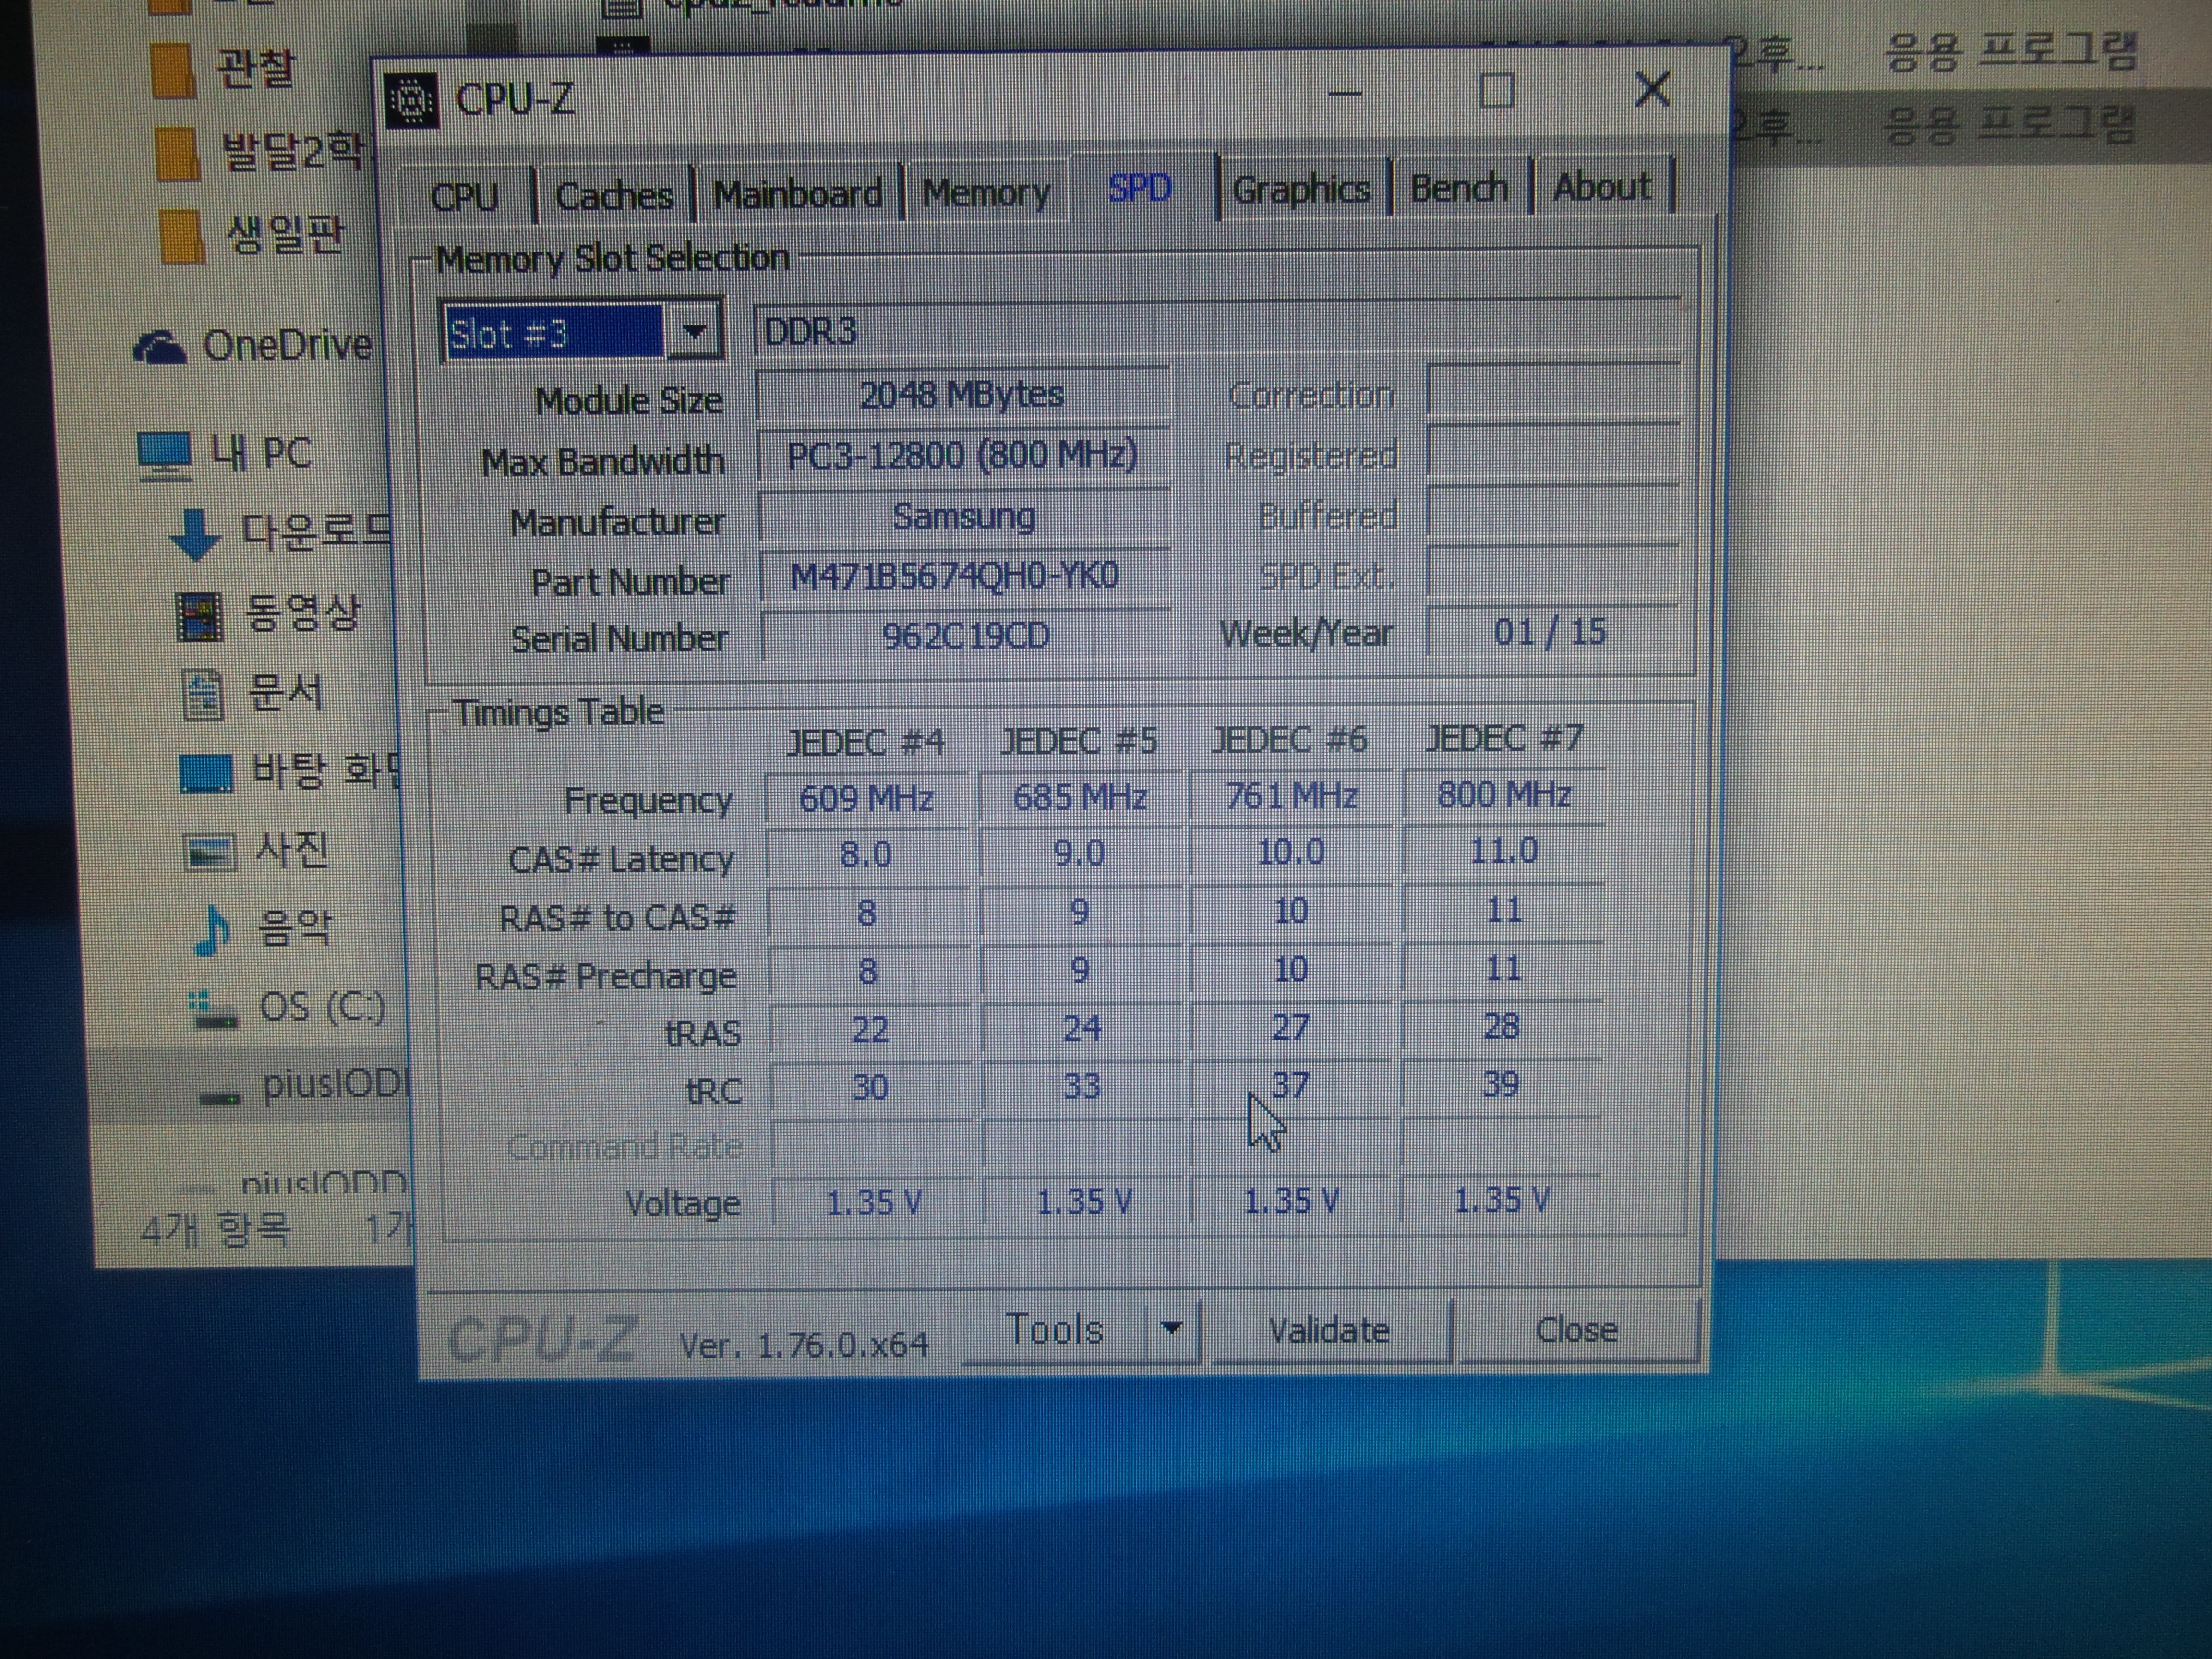Click the 바탕 화면 desktop icon
Viewport: 2212px width, 1659px height.
click(x=205, y=773)
